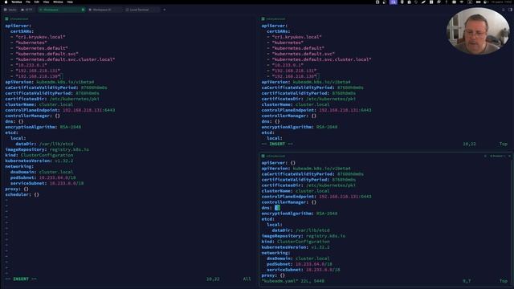Click imageRepository registry.k8s.io in the left pane
This screenshot has width=514, height=289.
tap(47, 149)
